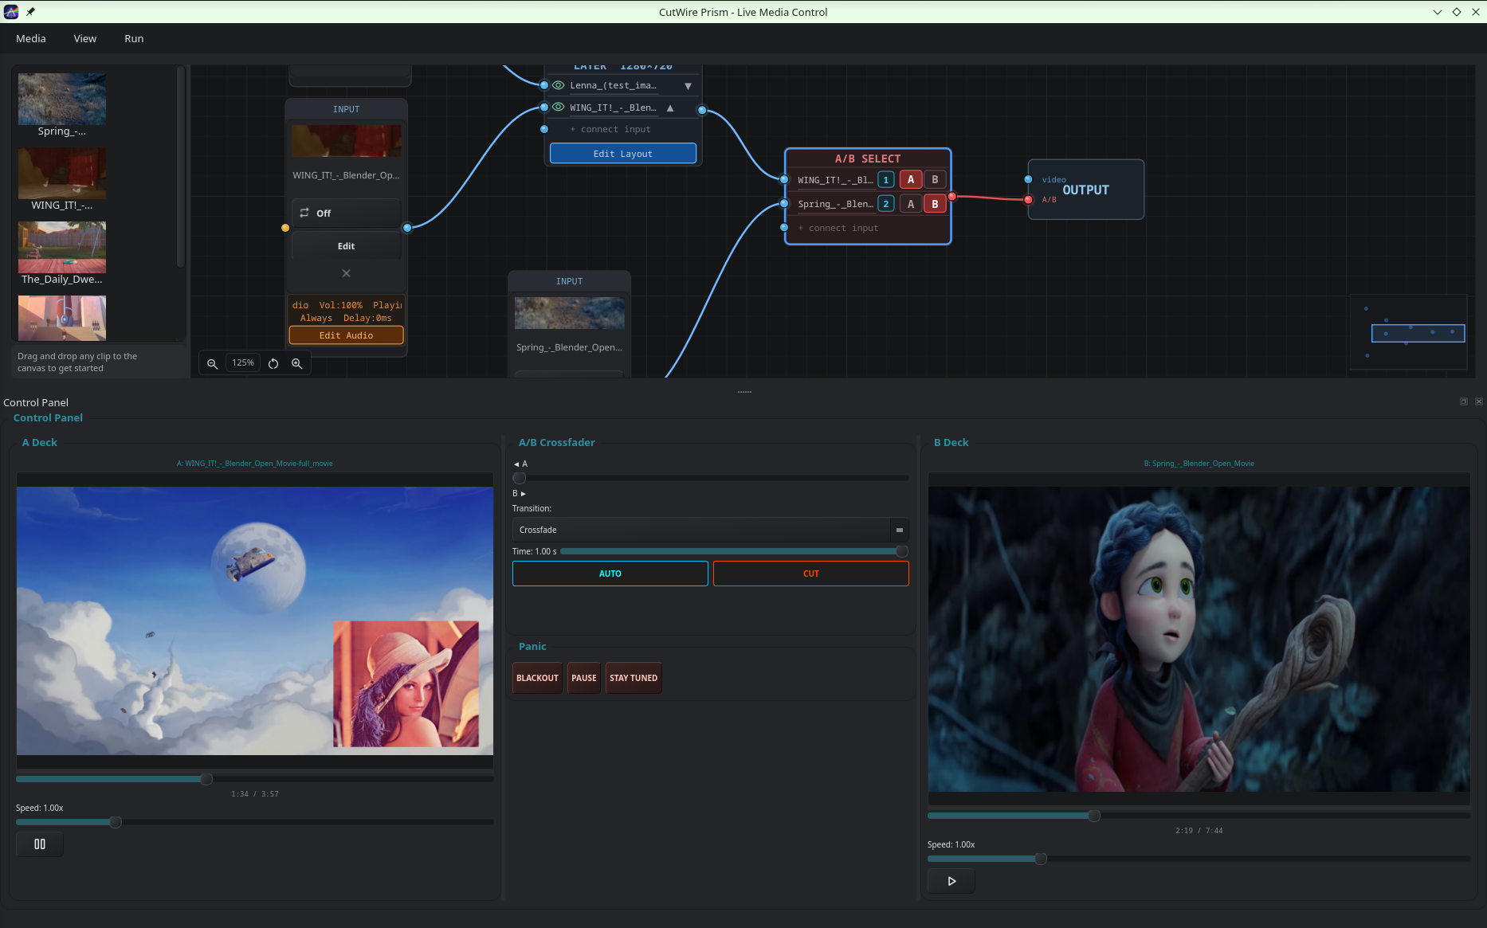Click Edit on WING_IT input node
1487x928 pixels.
tap(346, 246)
